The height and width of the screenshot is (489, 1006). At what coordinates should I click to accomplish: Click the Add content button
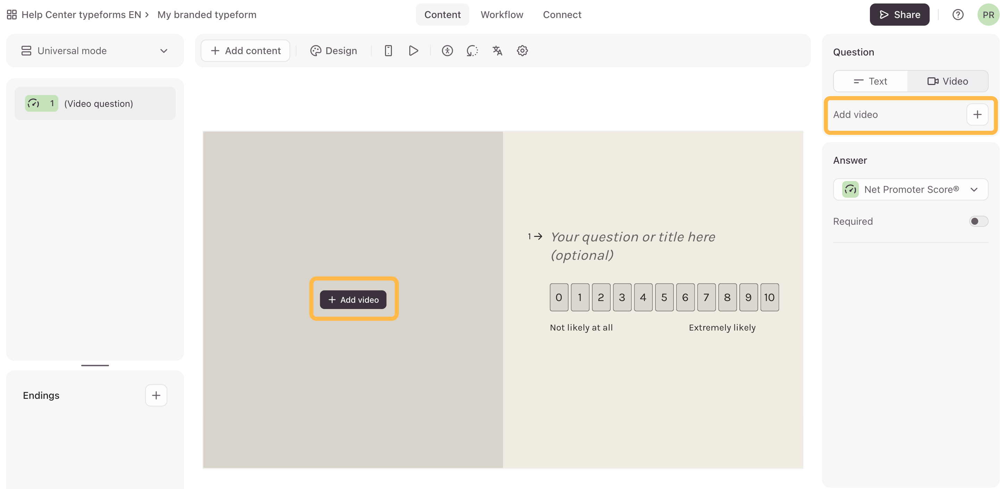245,51
